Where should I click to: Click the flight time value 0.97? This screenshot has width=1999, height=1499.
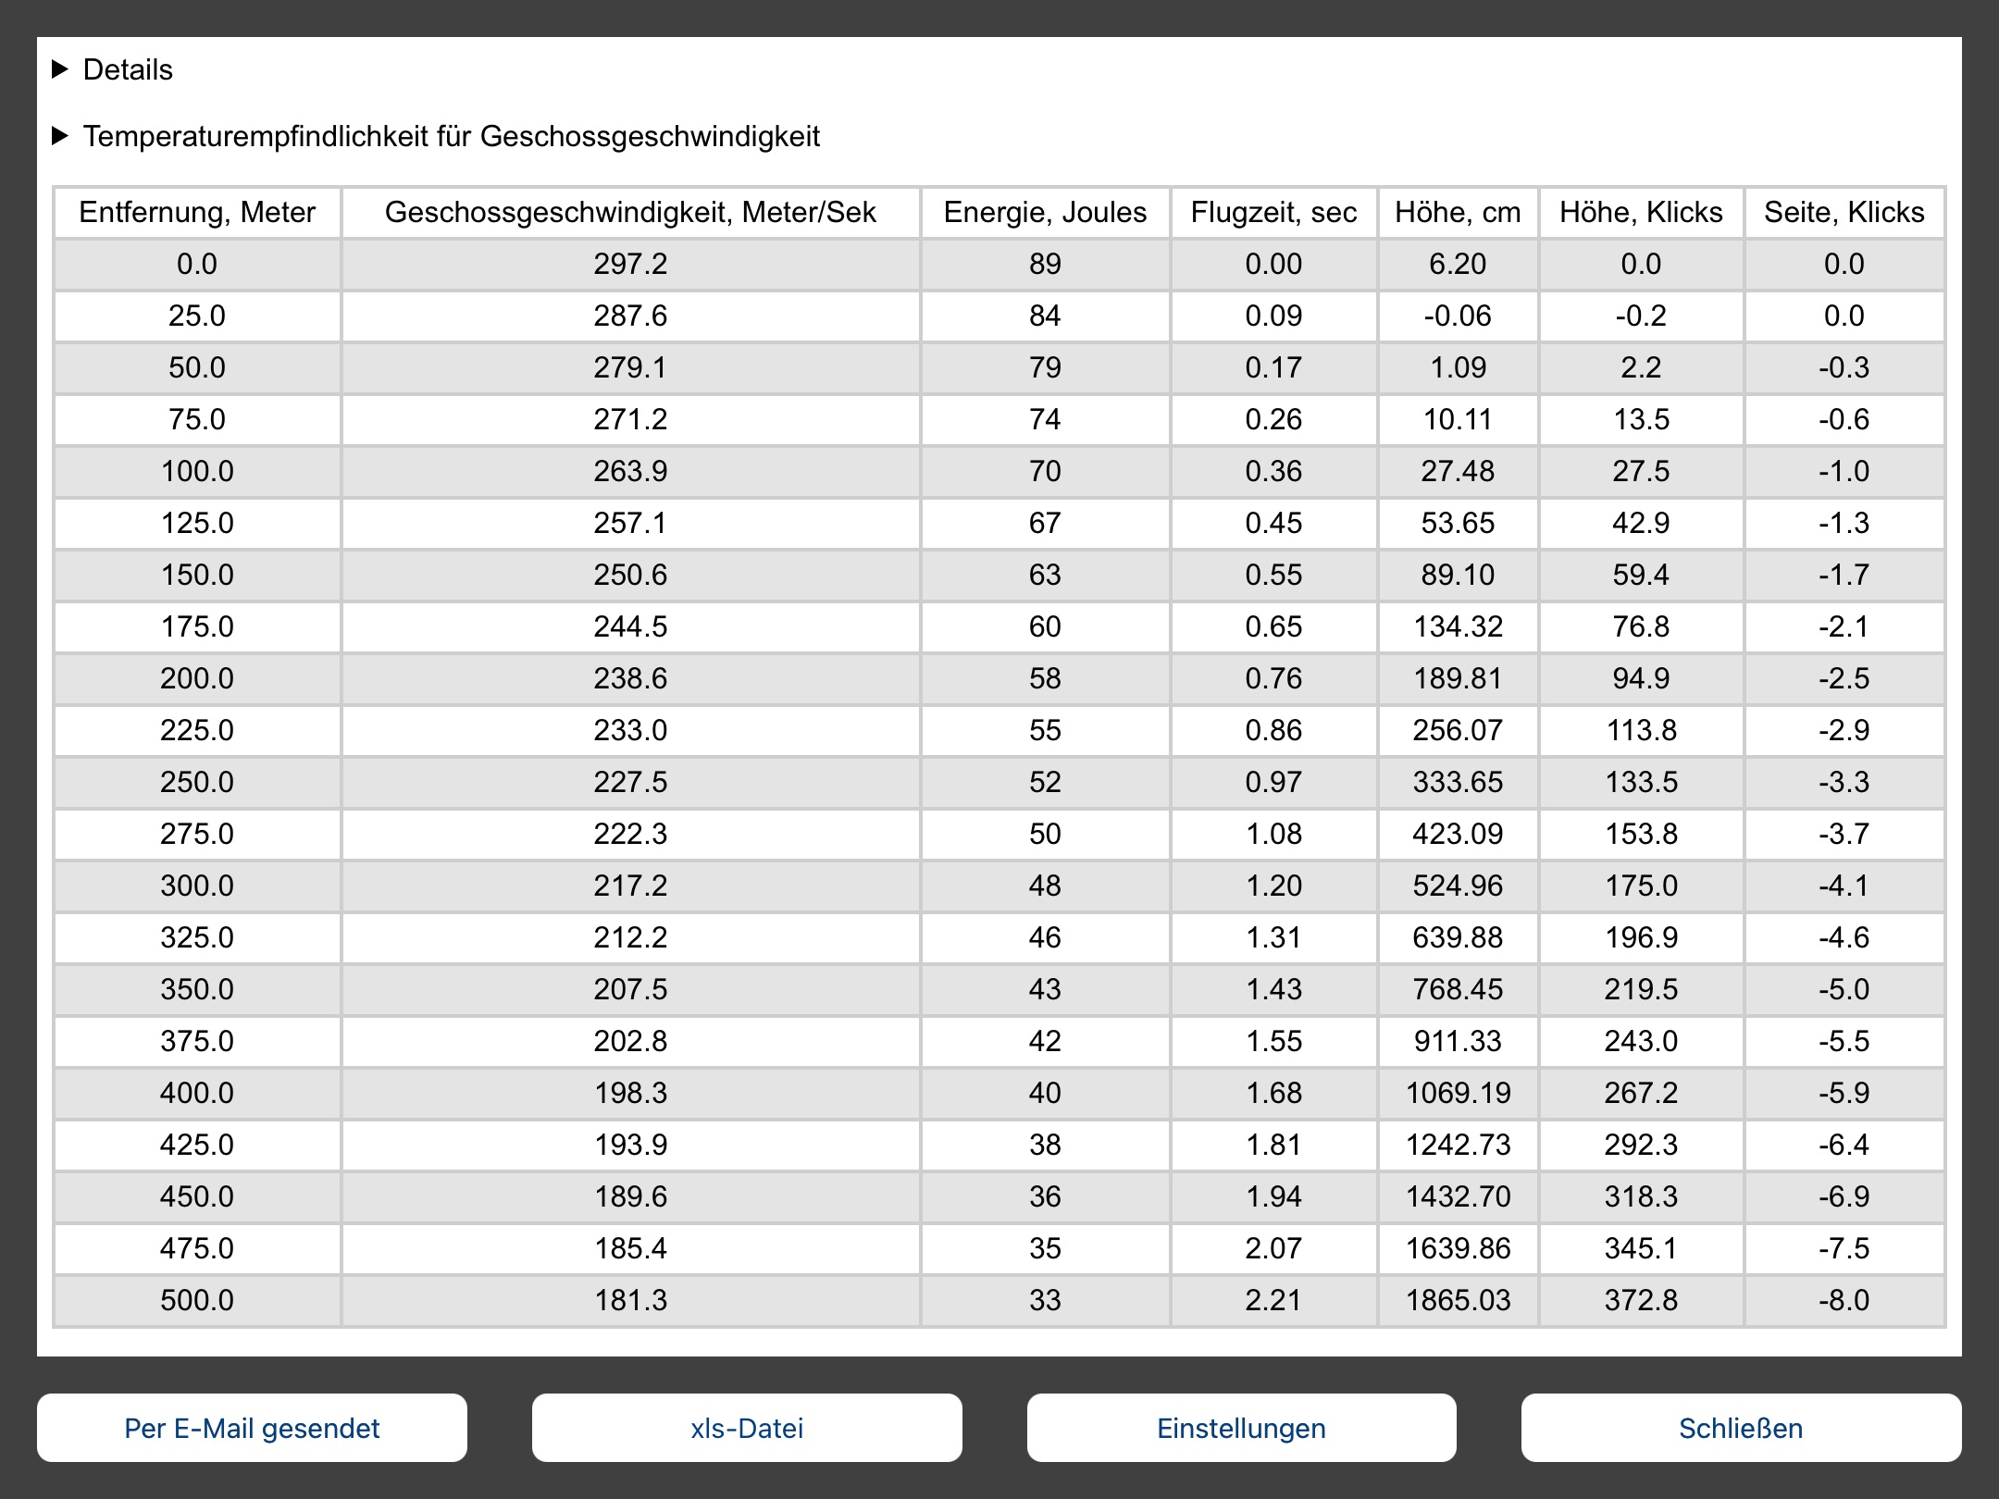coord(1273,782)
